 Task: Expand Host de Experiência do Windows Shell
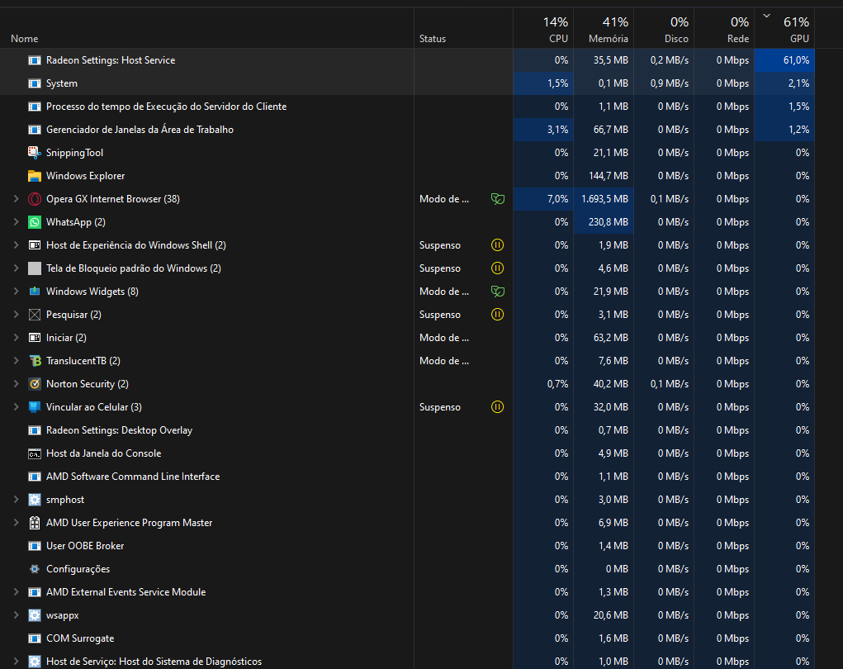pos(17,245)
